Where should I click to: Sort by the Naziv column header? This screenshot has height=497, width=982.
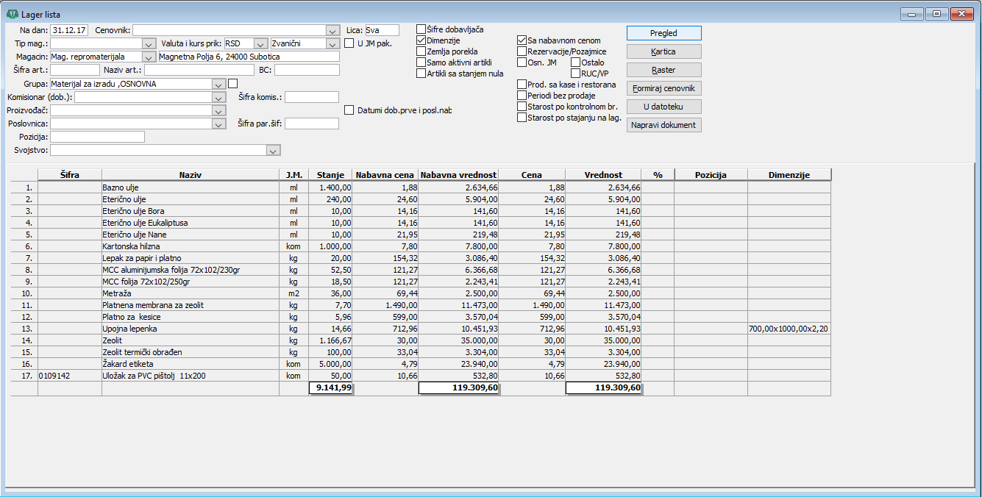[190, 175]
